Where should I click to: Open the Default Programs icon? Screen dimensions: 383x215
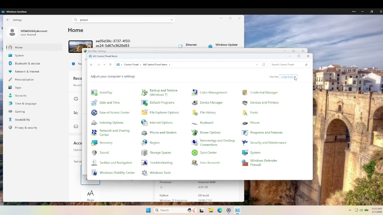click(x=145, y=103)
